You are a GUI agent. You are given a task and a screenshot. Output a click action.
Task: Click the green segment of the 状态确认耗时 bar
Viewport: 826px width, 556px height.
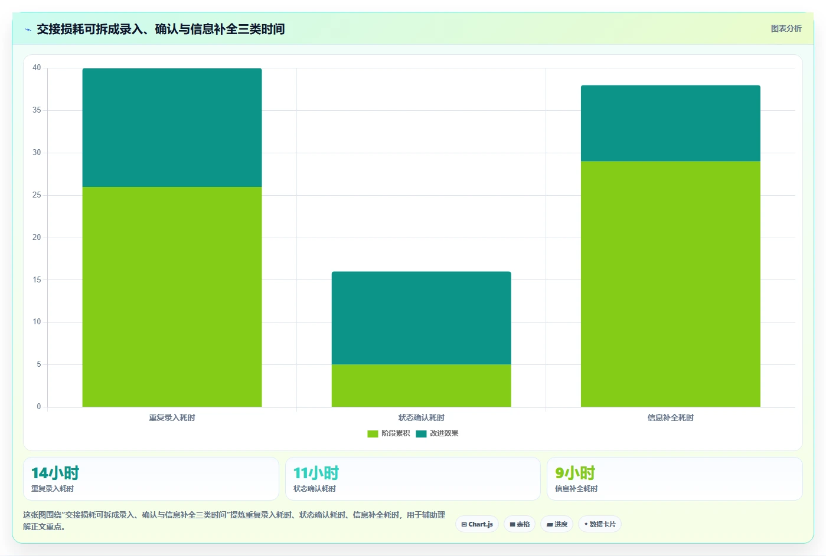tap(421, 386)
